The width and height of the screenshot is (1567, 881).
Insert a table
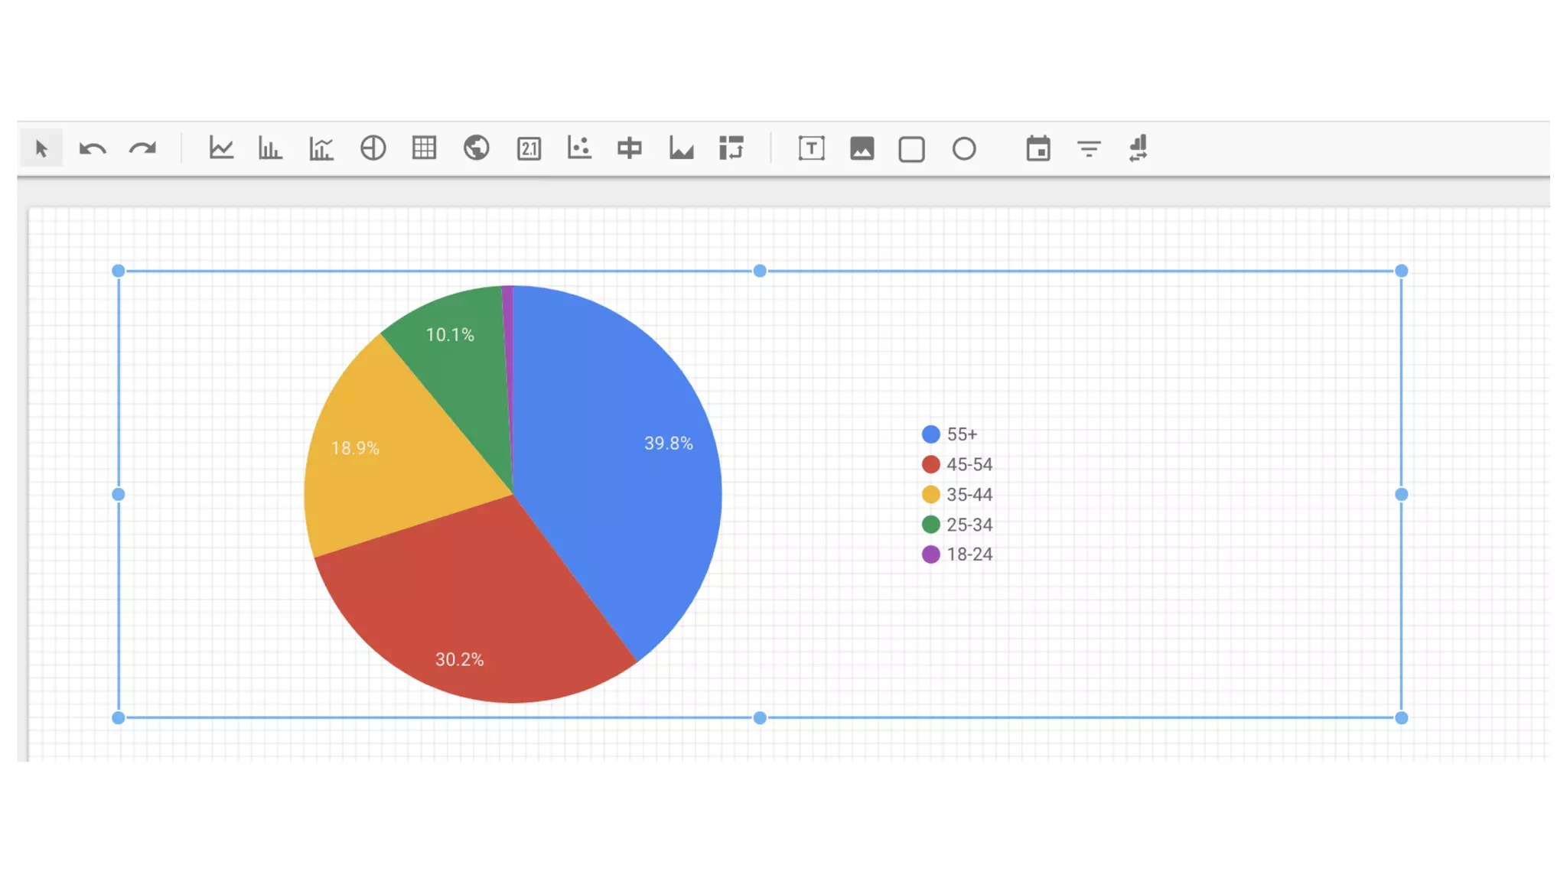424,148
